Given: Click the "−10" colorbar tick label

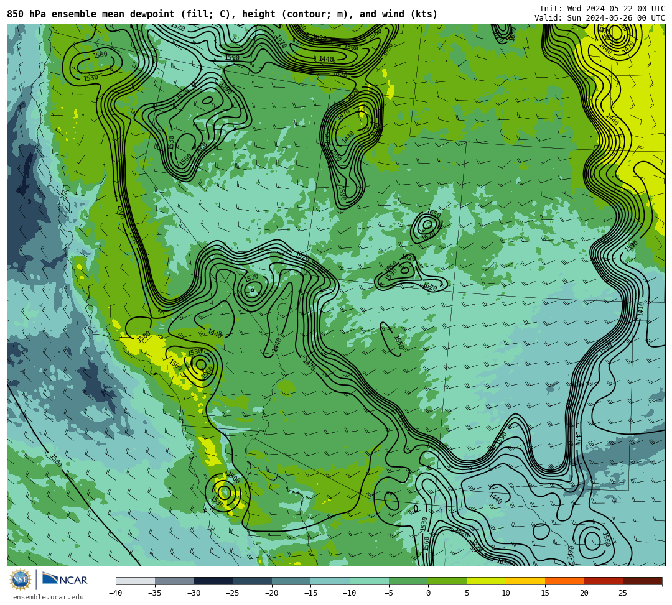Looking at the screenshot, I should tap(350, 593).
